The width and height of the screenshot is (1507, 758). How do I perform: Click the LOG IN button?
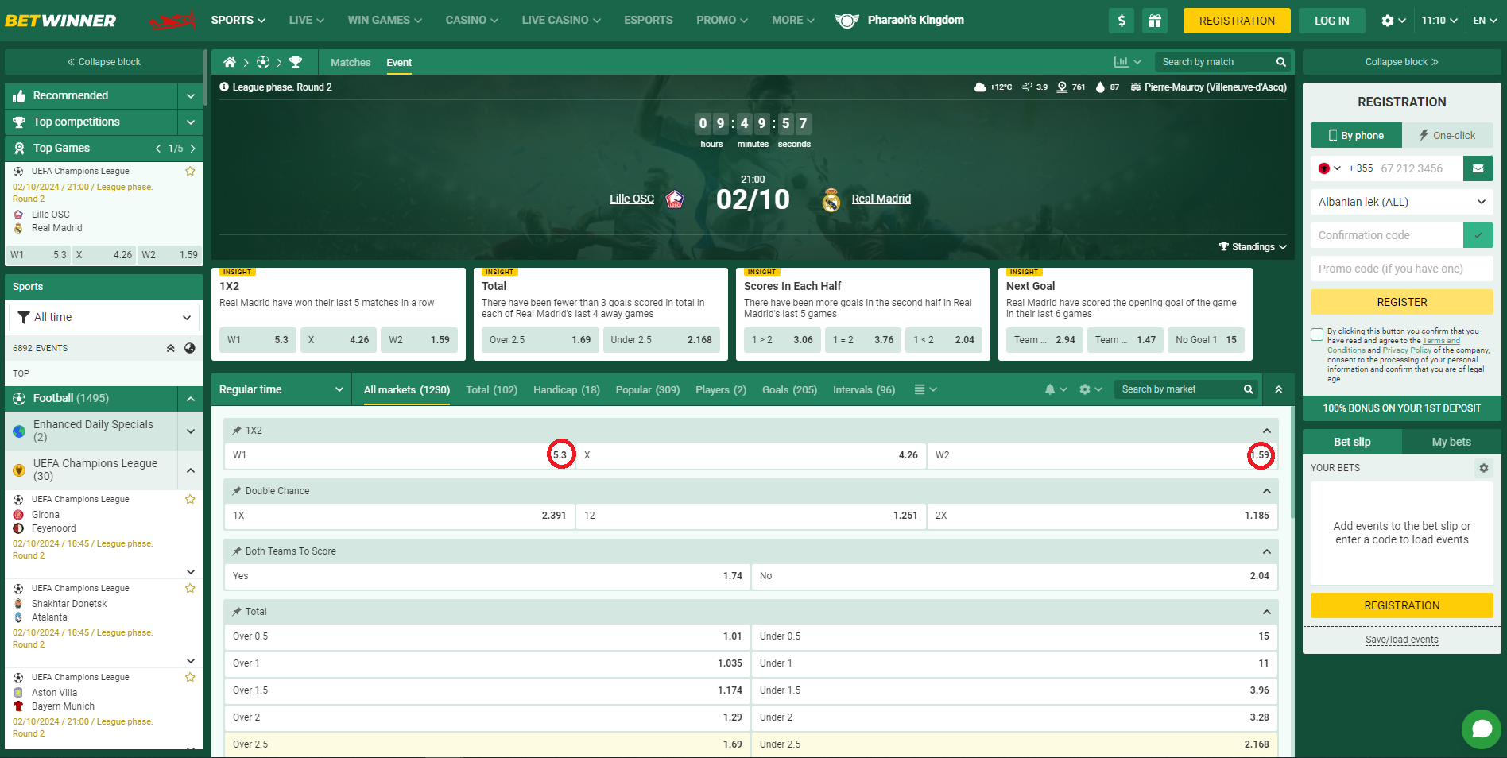[1331, 21]
